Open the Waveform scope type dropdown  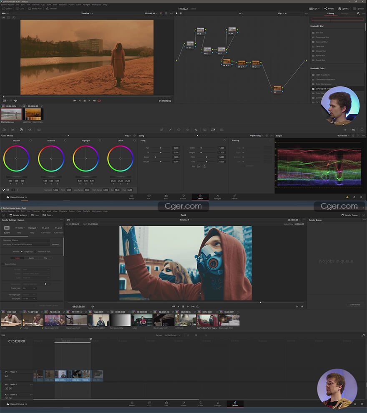point(343,136)
